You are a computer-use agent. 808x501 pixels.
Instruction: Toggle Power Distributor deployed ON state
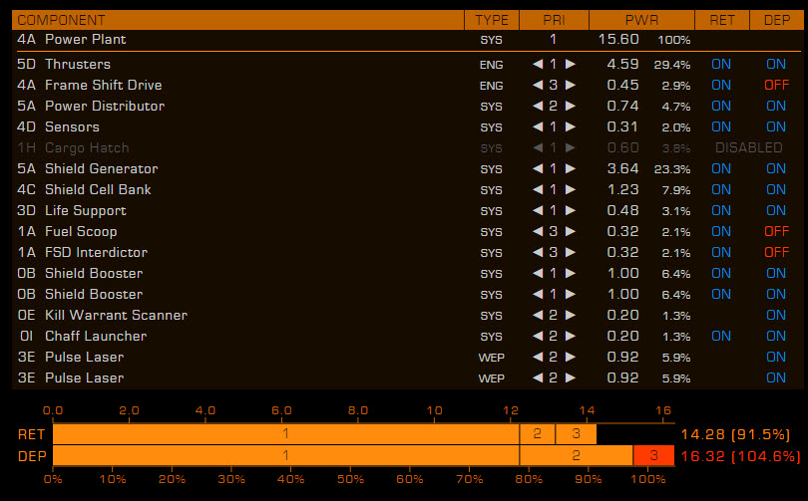[x=776, y=106]
